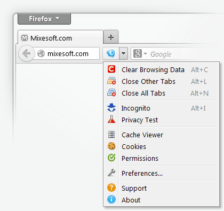Select Clear Browsing Data menu entry
The image size is (224, 211).
(161, 69)
